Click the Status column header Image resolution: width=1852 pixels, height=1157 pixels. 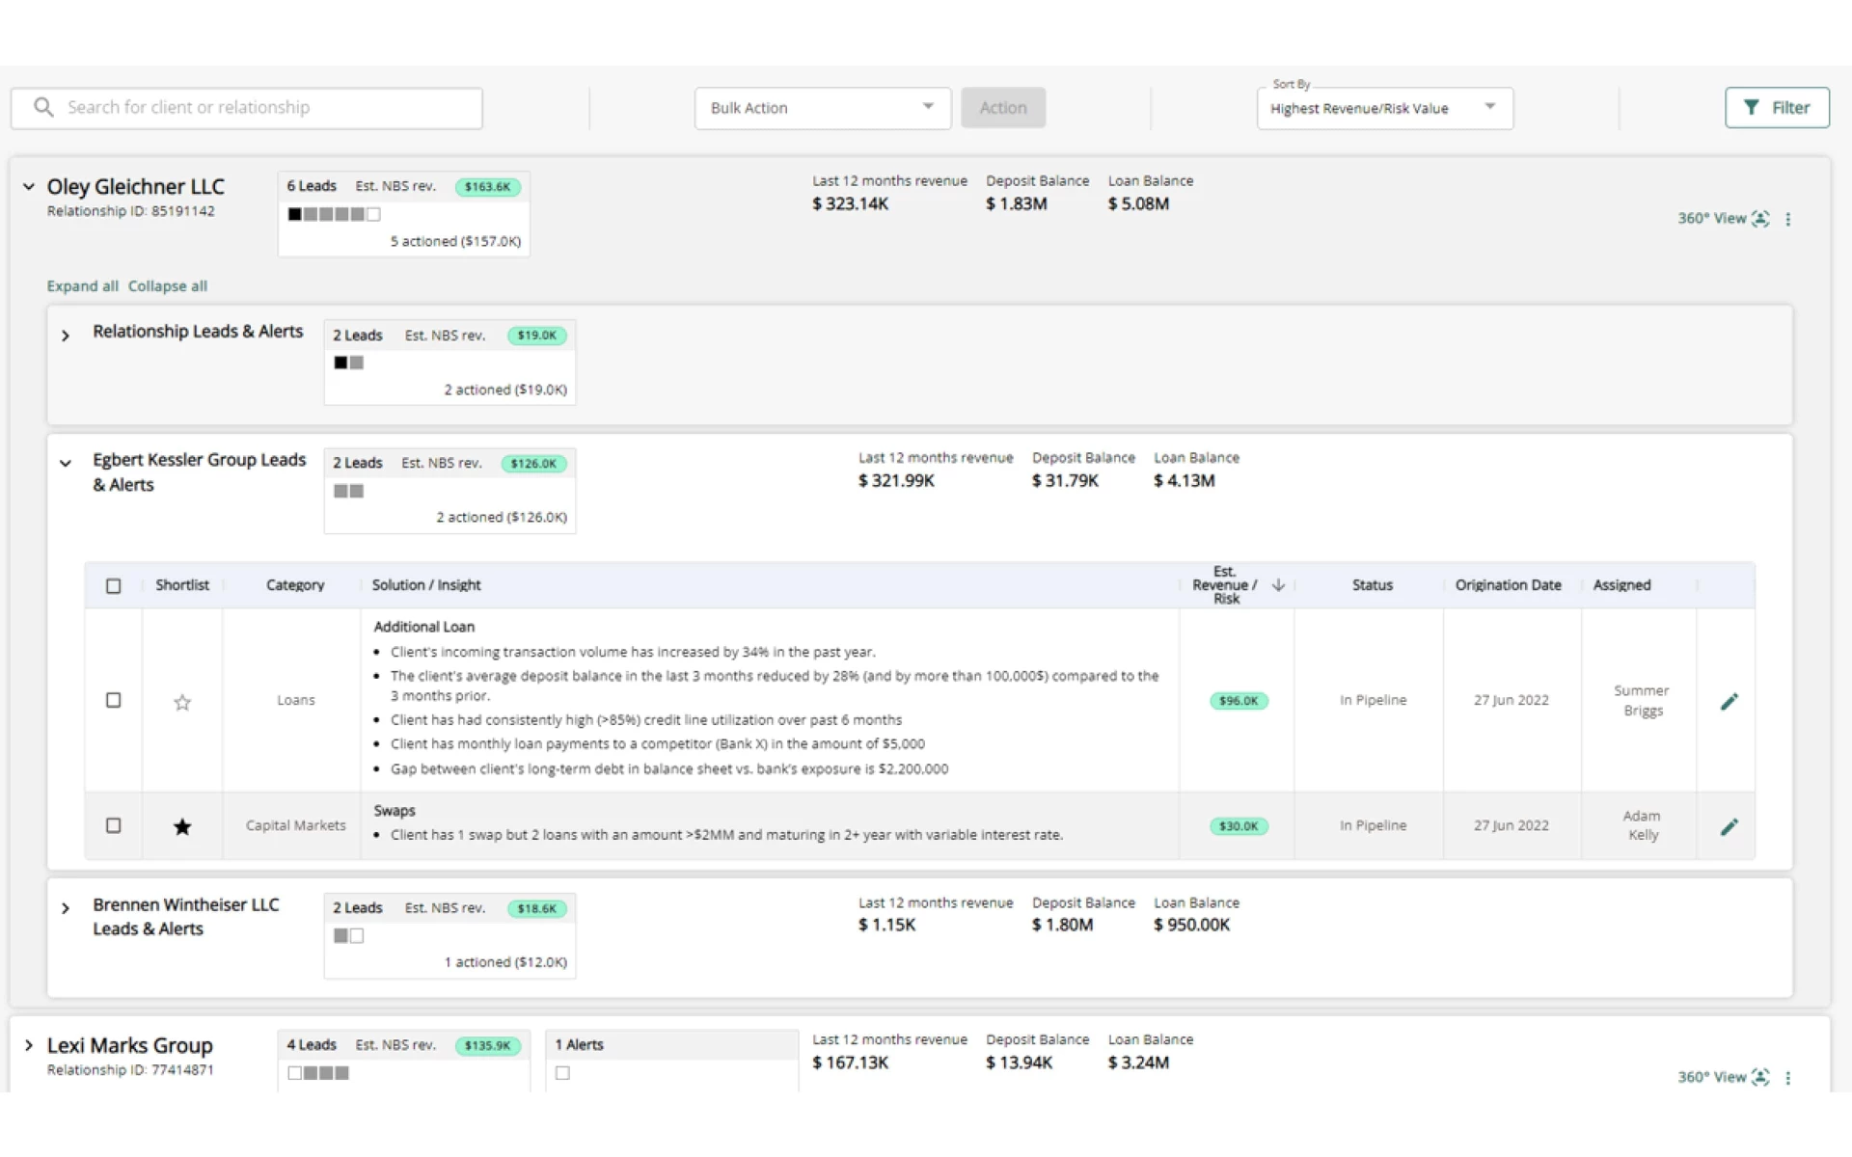tap(1373, 585)
